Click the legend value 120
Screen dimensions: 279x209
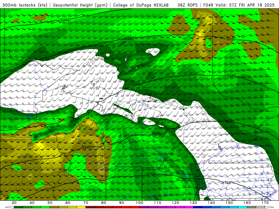point(175,203)
